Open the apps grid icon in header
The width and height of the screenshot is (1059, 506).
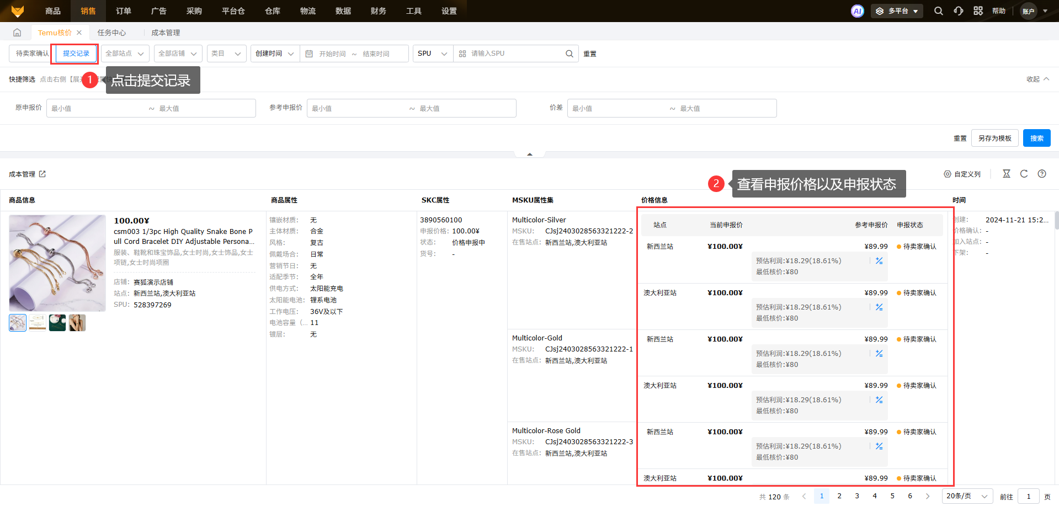pyautogui.click(x=978, y=11)
